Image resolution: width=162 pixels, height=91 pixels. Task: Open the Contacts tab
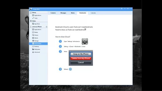(53, 13)
